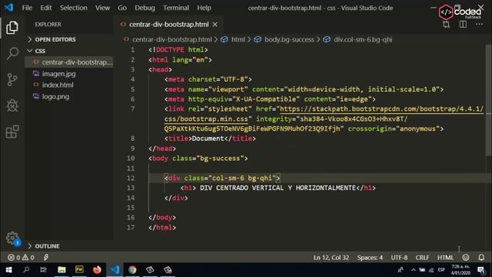Show hidden system tray icons
This screenshot has height=277, width=492.
tap(414, 270)
